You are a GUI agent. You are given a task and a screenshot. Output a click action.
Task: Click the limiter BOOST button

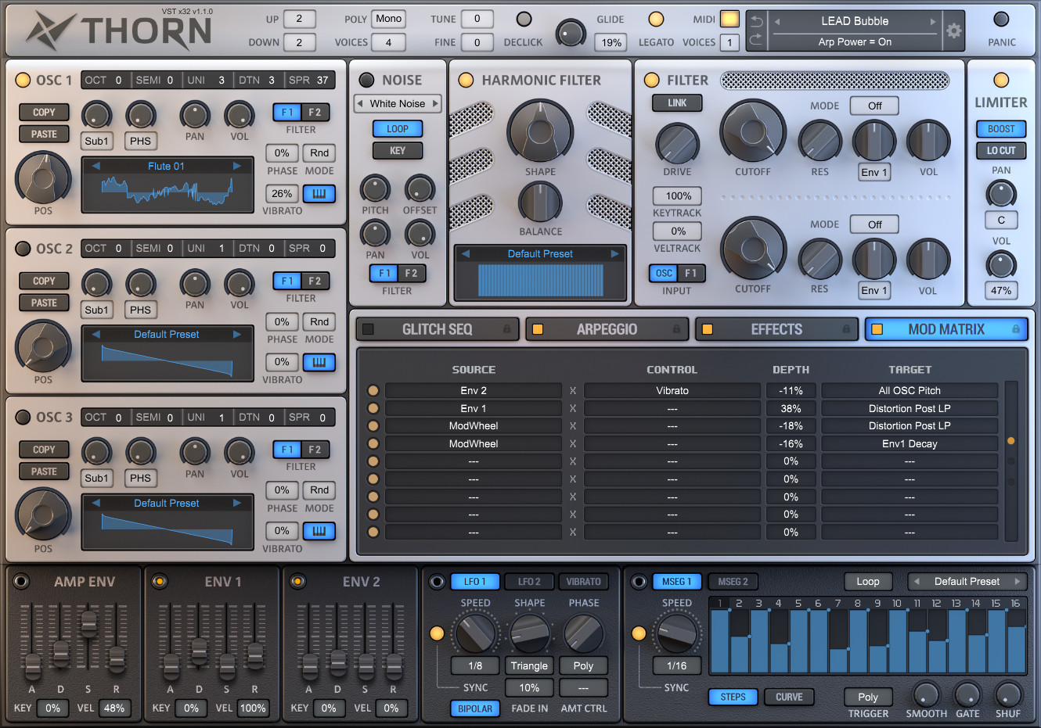click(x=1001, y=129)
